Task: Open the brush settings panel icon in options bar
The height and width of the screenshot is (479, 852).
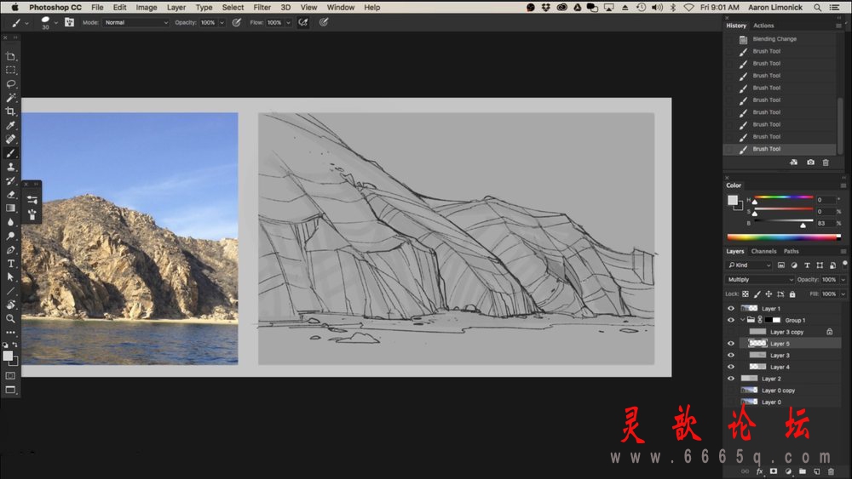Action: tap(70, 22)
